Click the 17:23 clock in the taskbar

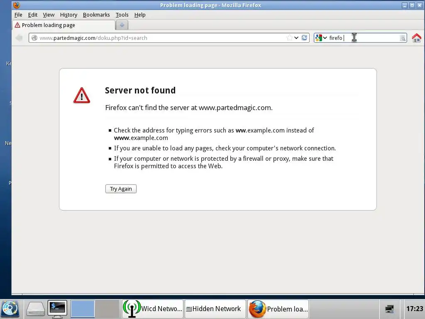click(415, 309)
